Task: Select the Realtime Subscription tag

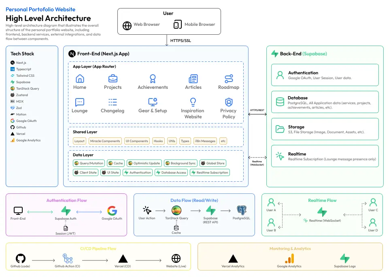Action: [210, 172]
